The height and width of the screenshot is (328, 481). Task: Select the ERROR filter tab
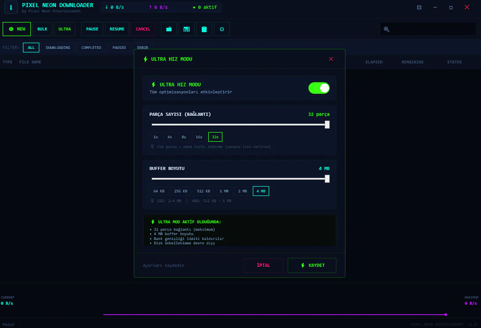(143, 48)
